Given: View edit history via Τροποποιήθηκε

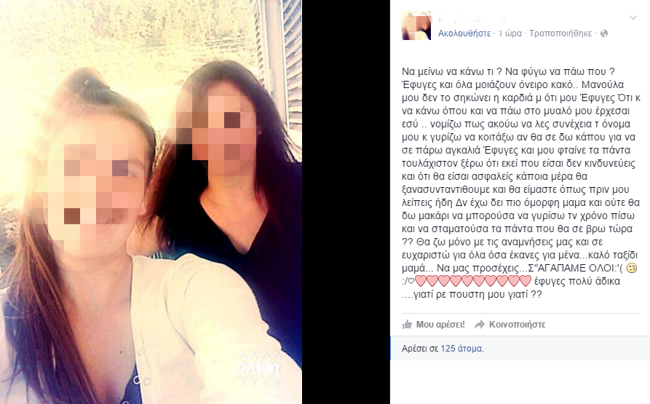Looking at the screenshot, I should pyautogui.click(x=560, y=33).
